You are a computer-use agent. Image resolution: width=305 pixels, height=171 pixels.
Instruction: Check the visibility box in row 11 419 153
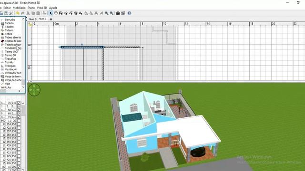click(x=19, y=149)
